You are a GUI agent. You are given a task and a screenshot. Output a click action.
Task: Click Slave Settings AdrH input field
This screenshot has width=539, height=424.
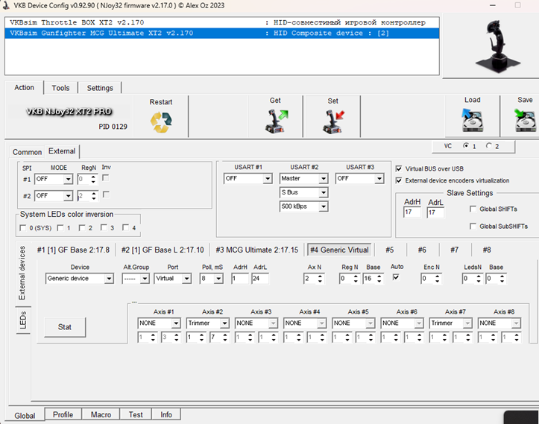pos(412,212)
